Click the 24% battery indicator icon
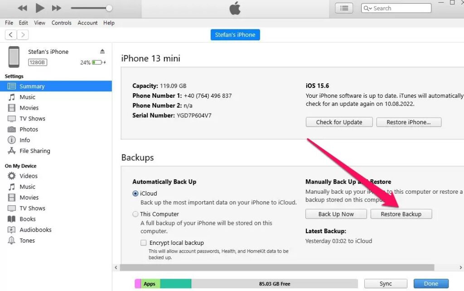The width and height of the screenshot is (464, 291). (97, 62)
